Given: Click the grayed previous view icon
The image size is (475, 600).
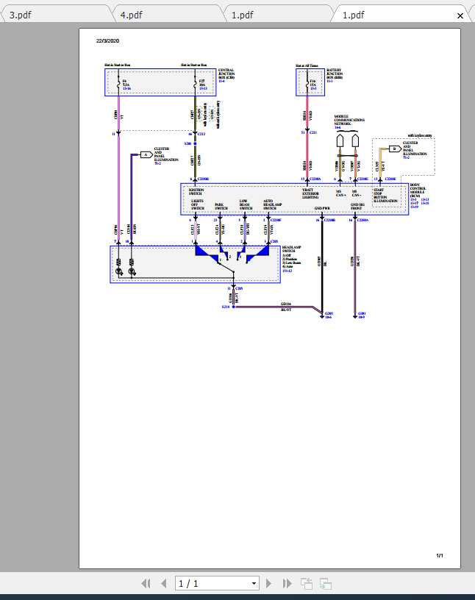Looking at the screenshot, I should coord(307,584).
